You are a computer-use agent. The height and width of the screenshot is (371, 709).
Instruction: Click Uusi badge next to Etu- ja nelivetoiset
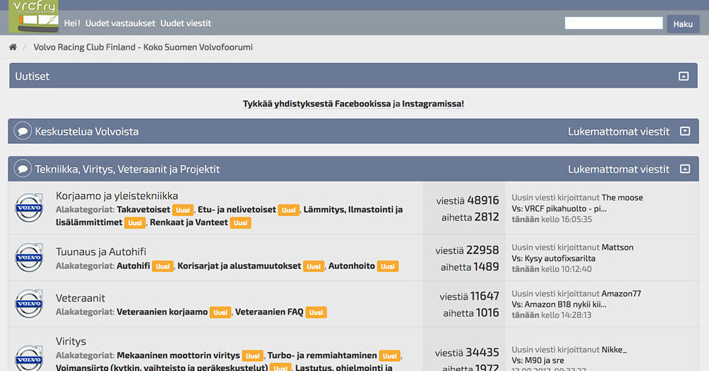tap(288, 210)
